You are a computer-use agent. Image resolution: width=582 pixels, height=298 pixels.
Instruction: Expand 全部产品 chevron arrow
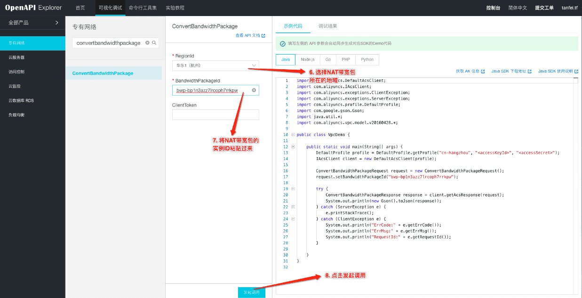click(57, 23)
